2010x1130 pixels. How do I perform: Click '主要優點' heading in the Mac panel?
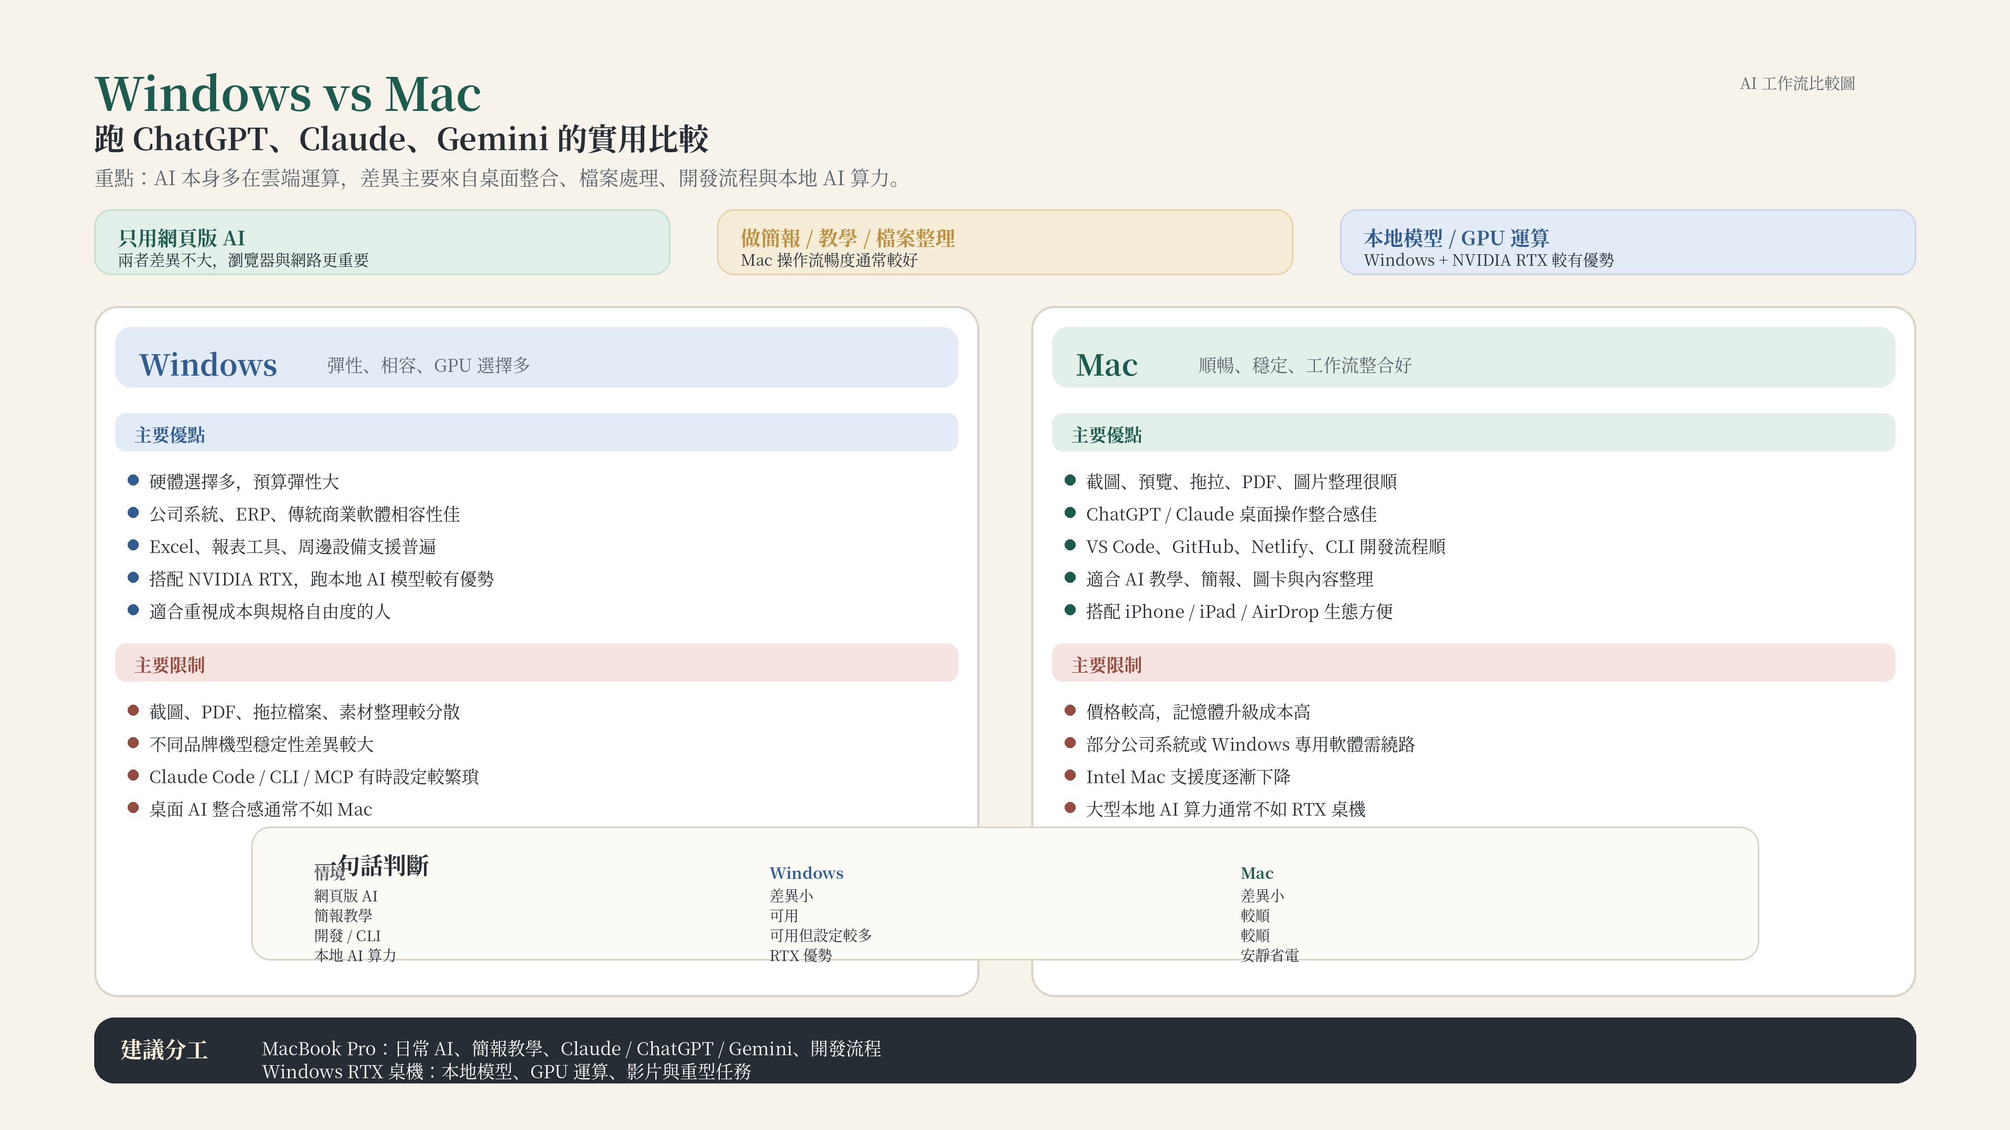[x=1107, y=434]
